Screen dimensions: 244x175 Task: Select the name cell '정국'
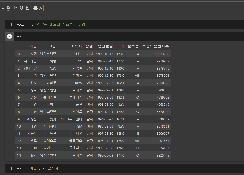coord(34,90)
